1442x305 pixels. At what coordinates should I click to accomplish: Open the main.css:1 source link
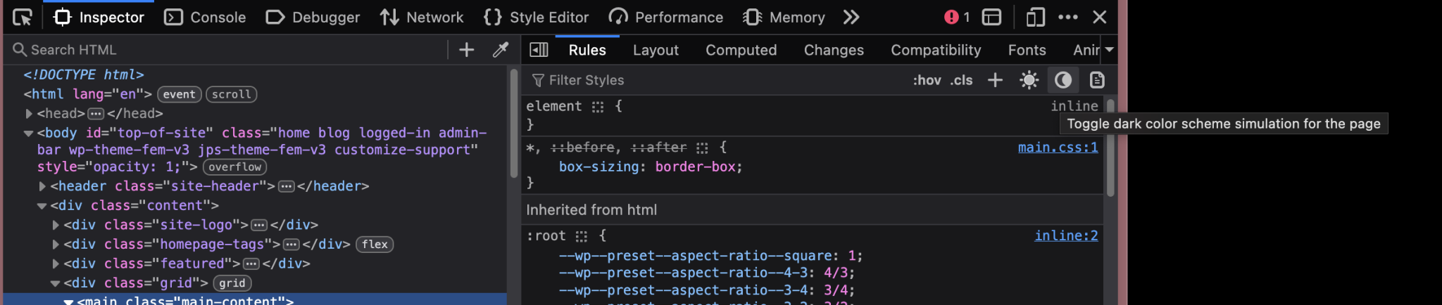point(1058,147)
